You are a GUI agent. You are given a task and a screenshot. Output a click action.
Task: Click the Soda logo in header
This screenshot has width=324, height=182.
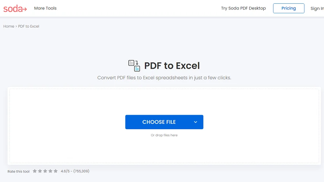15,8
